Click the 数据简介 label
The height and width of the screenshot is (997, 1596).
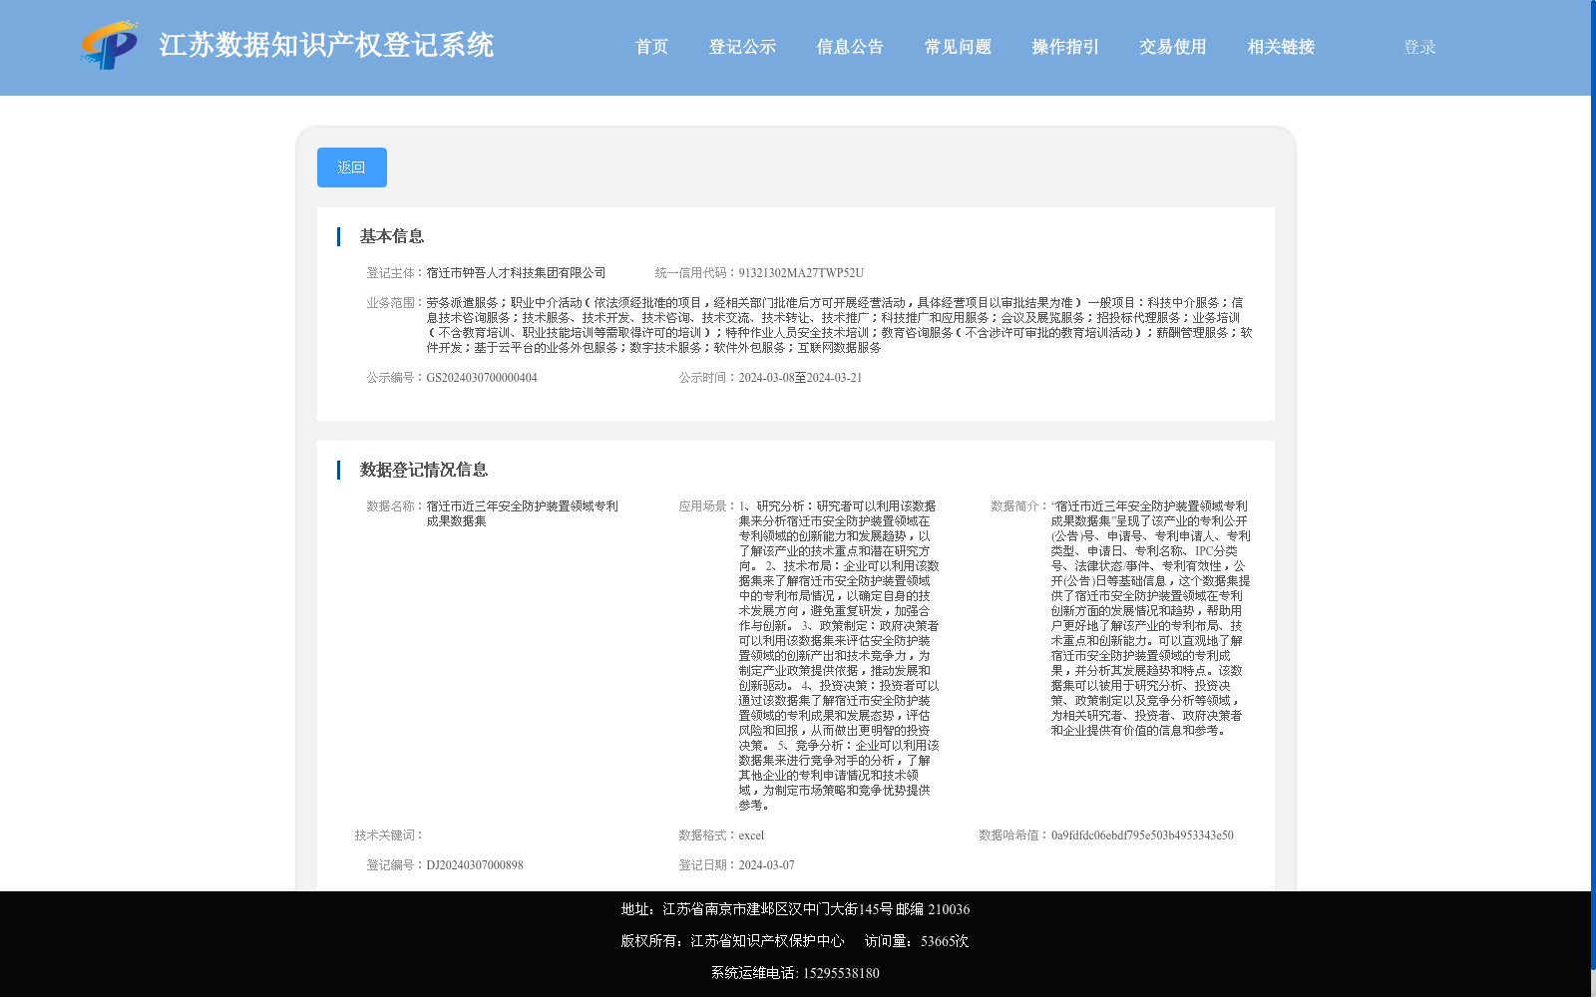[x=1019, y=506]
